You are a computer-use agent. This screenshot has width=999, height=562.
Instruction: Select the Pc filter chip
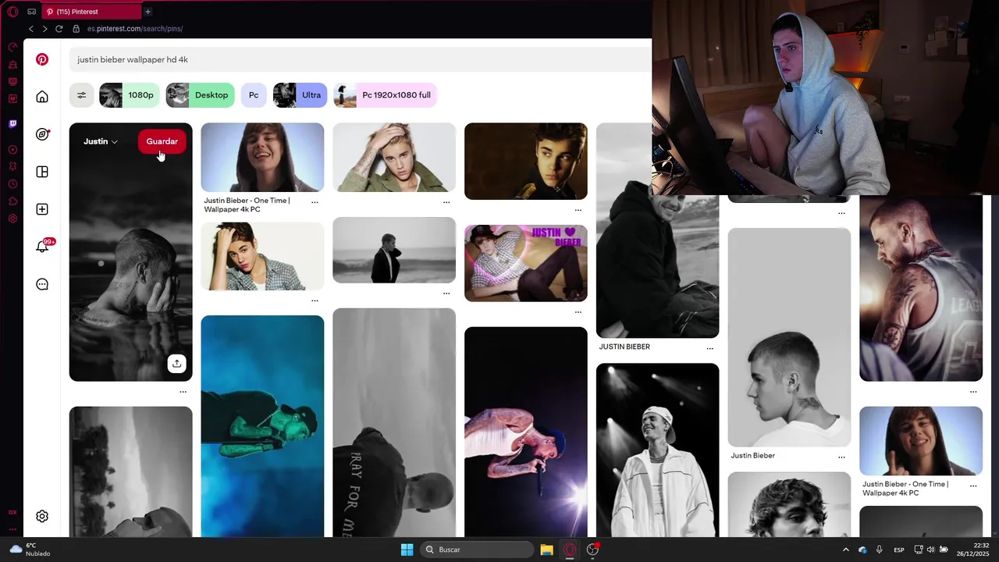(x=254, y=95)
